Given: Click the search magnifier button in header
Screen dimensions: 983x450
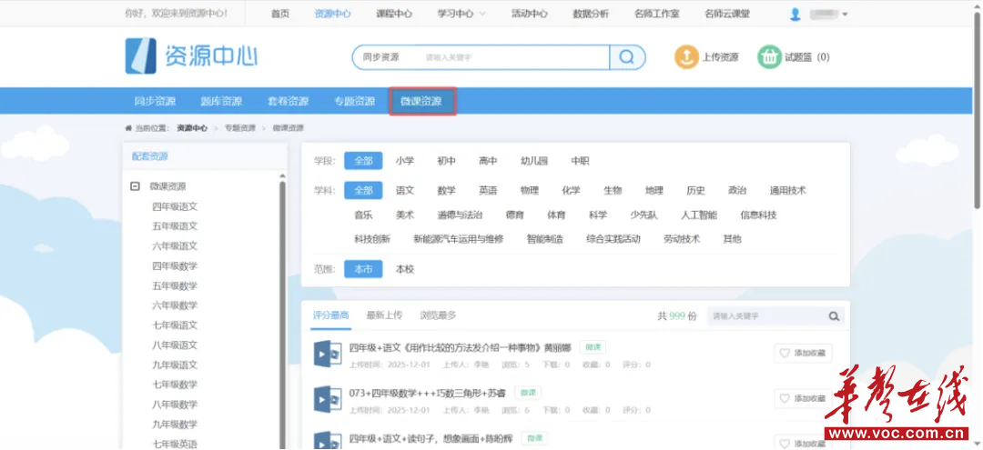Looking at the screenshot, I should [627, 57].
